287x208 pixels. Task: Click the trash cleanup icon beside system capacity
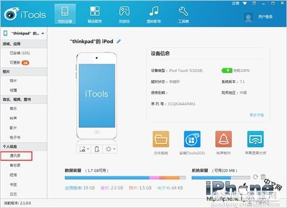pyautogui.click(x=263, y=176)
